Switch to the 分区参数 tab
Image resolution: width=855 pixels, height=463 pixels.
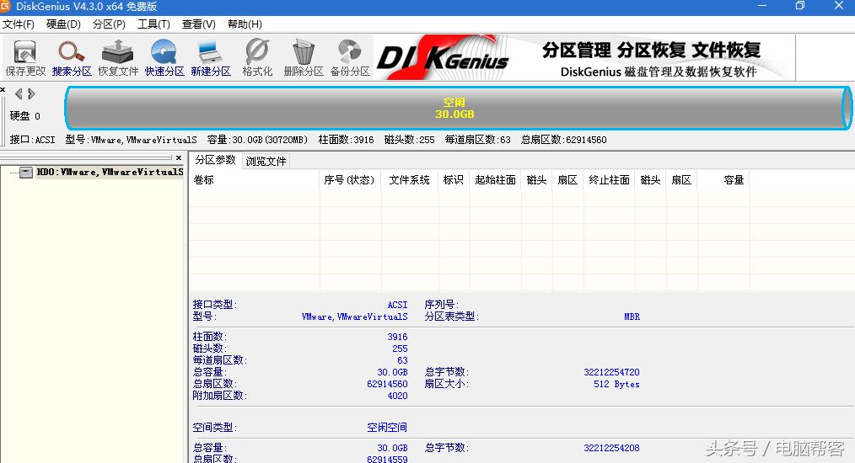click(215, 160)
